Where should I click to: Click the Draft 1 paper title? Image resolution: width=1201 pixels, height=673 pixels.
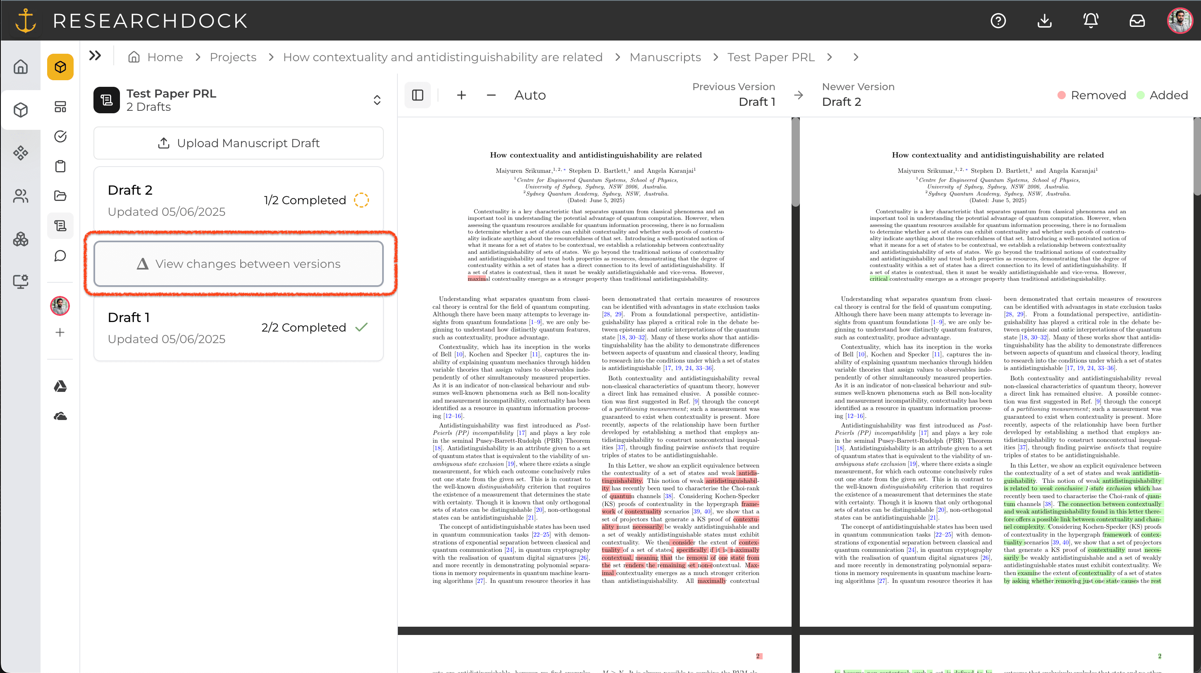[596, 155]
